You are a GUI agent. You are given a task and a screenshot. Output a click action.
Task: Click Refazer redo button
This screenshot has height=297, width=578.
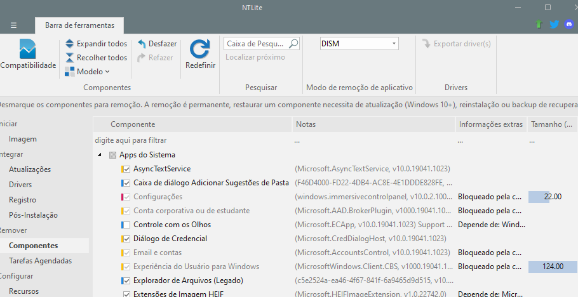(155, 58)
